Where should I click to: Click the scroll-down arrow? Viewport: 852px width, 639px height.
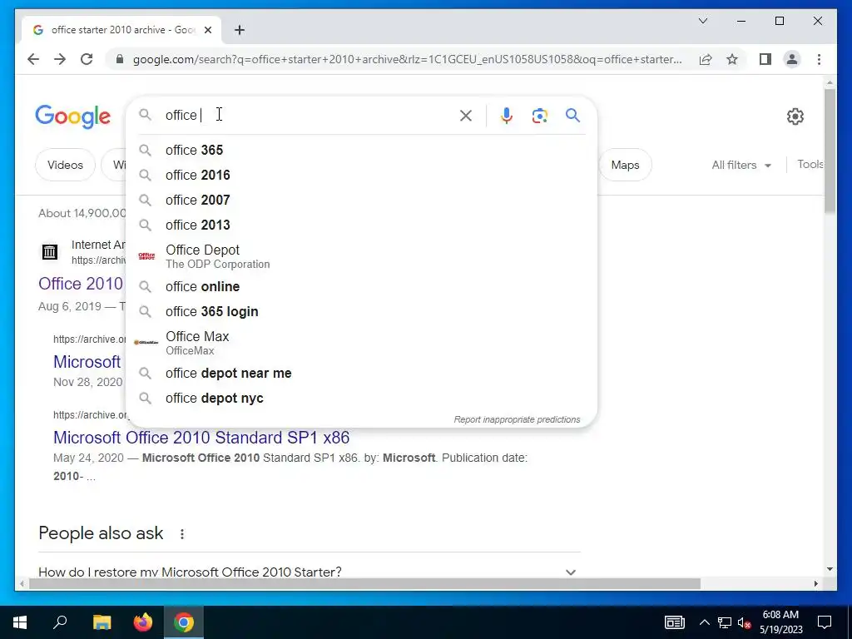830,569
